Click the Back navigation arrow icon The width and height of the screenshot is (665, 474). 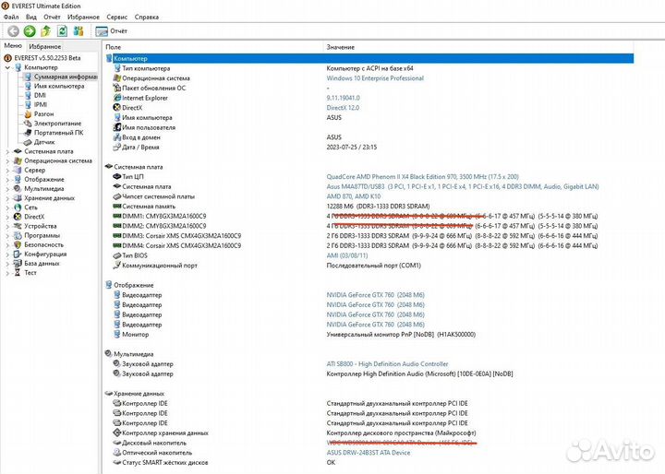[13, 31]
